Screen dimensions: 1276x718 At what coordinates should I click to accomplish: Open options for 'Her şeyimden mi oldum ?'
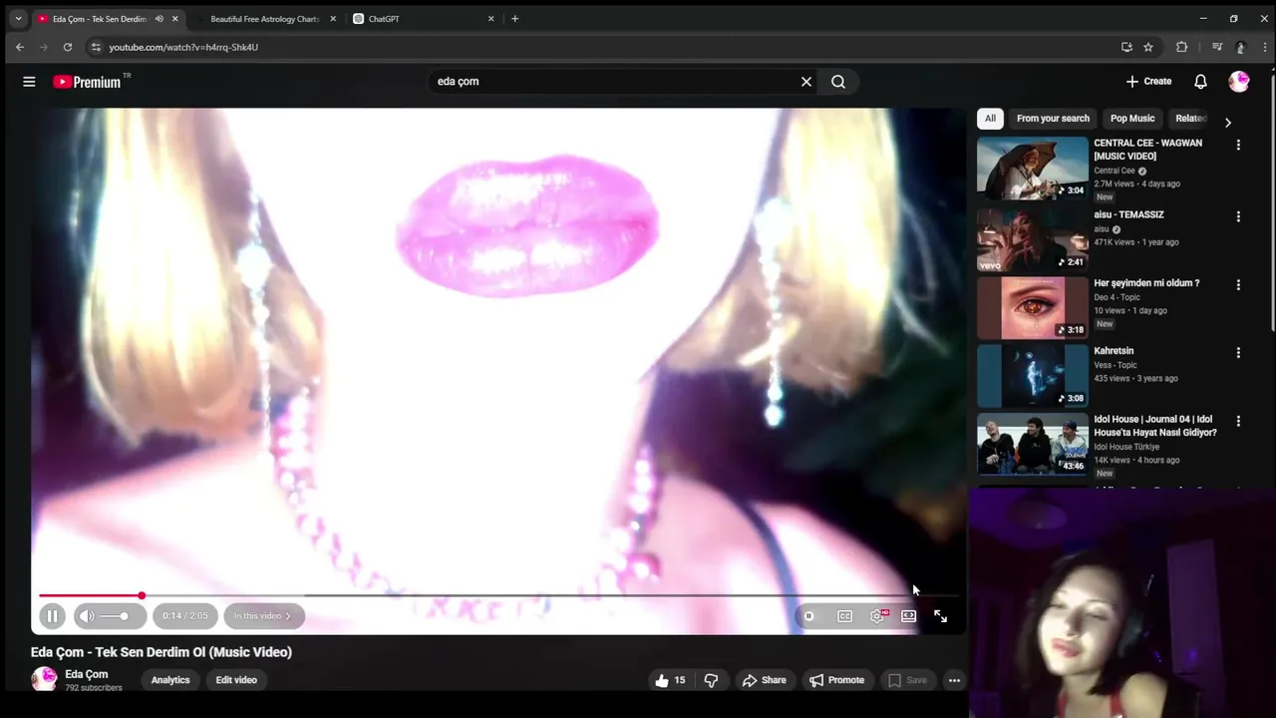click(x=1238, y=284)
